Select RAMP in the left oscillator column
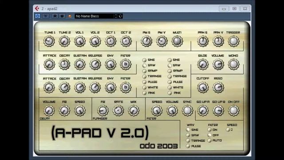 144,71
